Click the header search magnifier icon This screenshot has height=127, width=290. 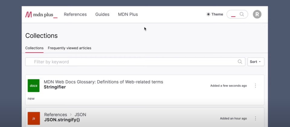click(242, 14)
